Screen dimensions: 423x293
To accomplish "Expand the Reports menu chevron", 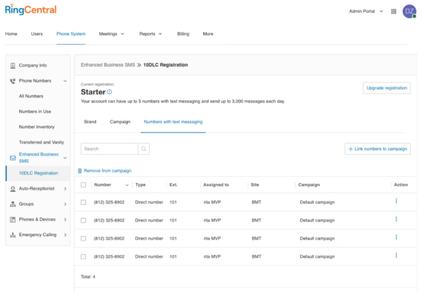I will tap(160, 34).
